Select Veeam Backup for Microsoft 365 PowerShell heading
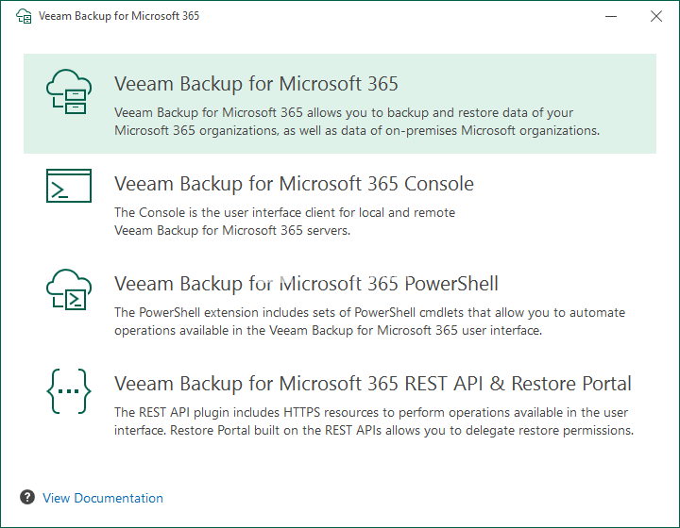The image size is (680, 528). (306, 284)
